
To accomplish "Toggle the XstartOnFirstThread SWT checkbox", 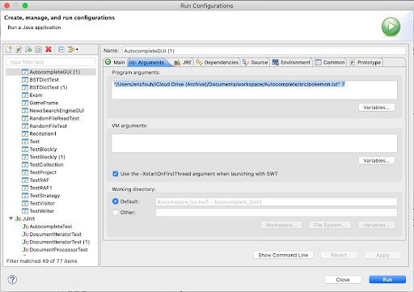I will (x=116, y=174).
